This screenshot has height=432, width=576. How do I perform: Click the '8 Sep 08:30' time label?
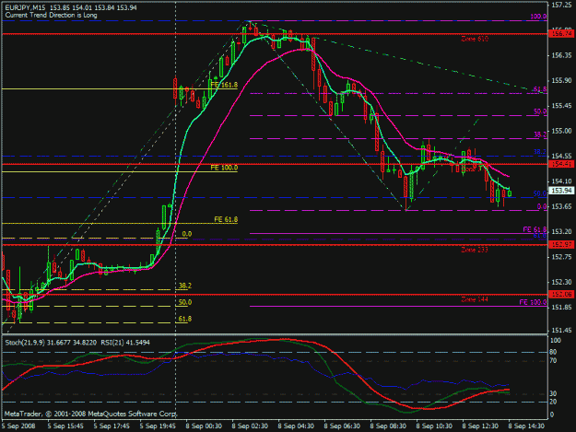coord(388,426)
